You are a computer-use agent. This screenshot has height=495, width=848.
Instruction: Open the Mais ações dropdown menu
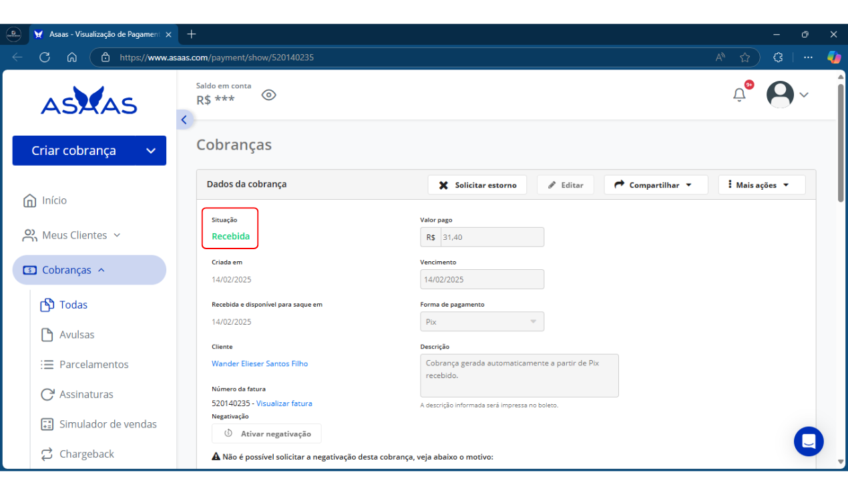pos(761,185)
